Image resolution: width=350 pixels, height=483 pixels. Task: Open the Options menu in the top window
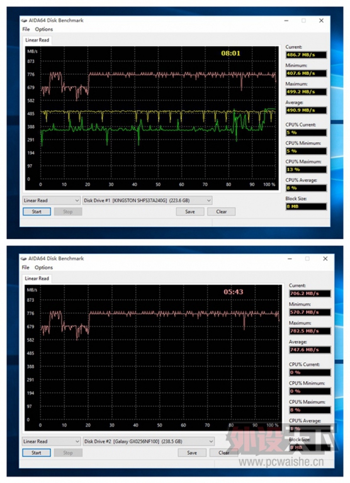pos(44,30)
